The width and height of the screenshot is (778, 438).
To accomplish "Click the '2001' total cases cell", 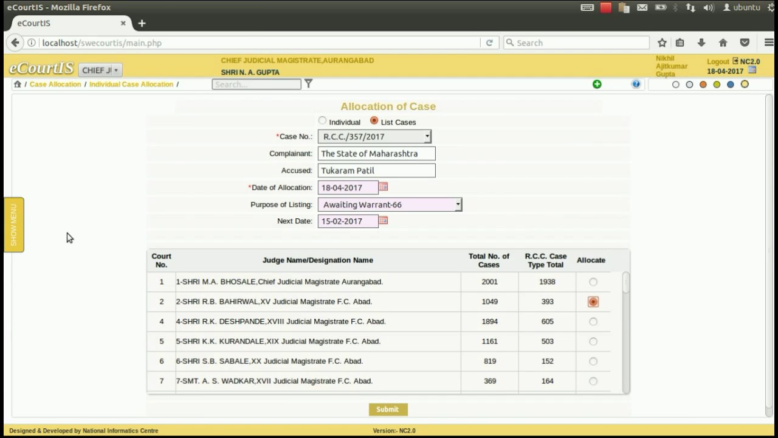I will tap(489, 282).
